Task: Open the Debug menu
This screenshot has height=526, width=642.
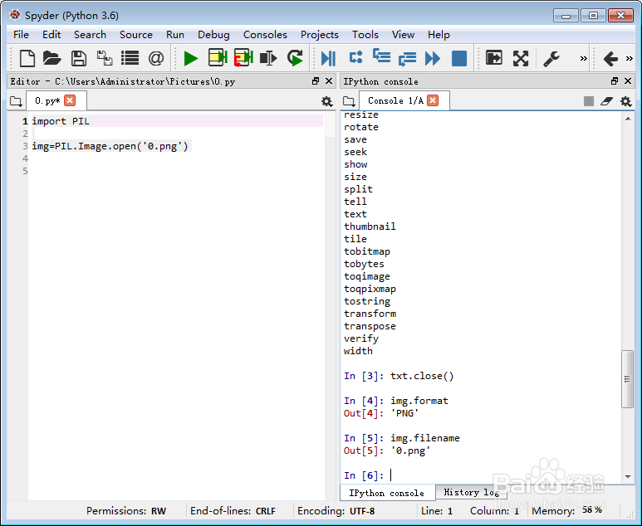Action: click(x=213, y=35)
